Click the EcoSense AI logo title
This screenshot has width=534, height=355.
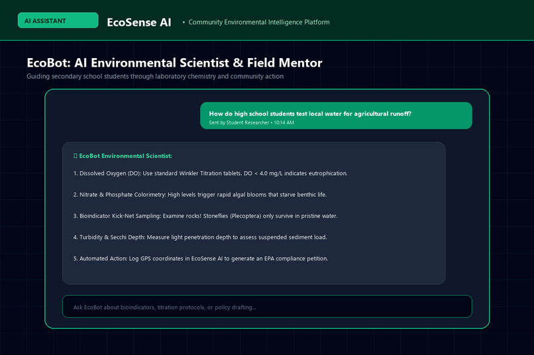139,22
